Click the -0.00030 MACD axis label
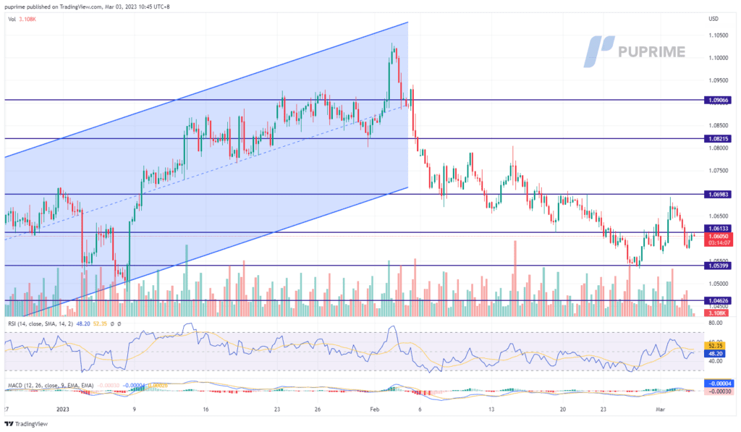Screen dimensions: 741x432 tap(719, 391)
